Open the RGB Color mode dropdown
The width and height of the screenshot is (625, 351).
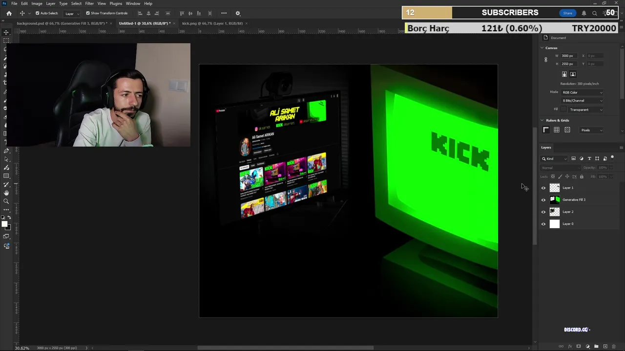[x=583, y=92]
